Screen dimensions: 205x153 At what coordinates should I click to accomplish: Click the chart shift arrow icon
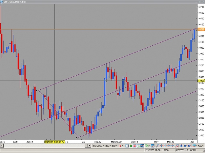[127, 146]
